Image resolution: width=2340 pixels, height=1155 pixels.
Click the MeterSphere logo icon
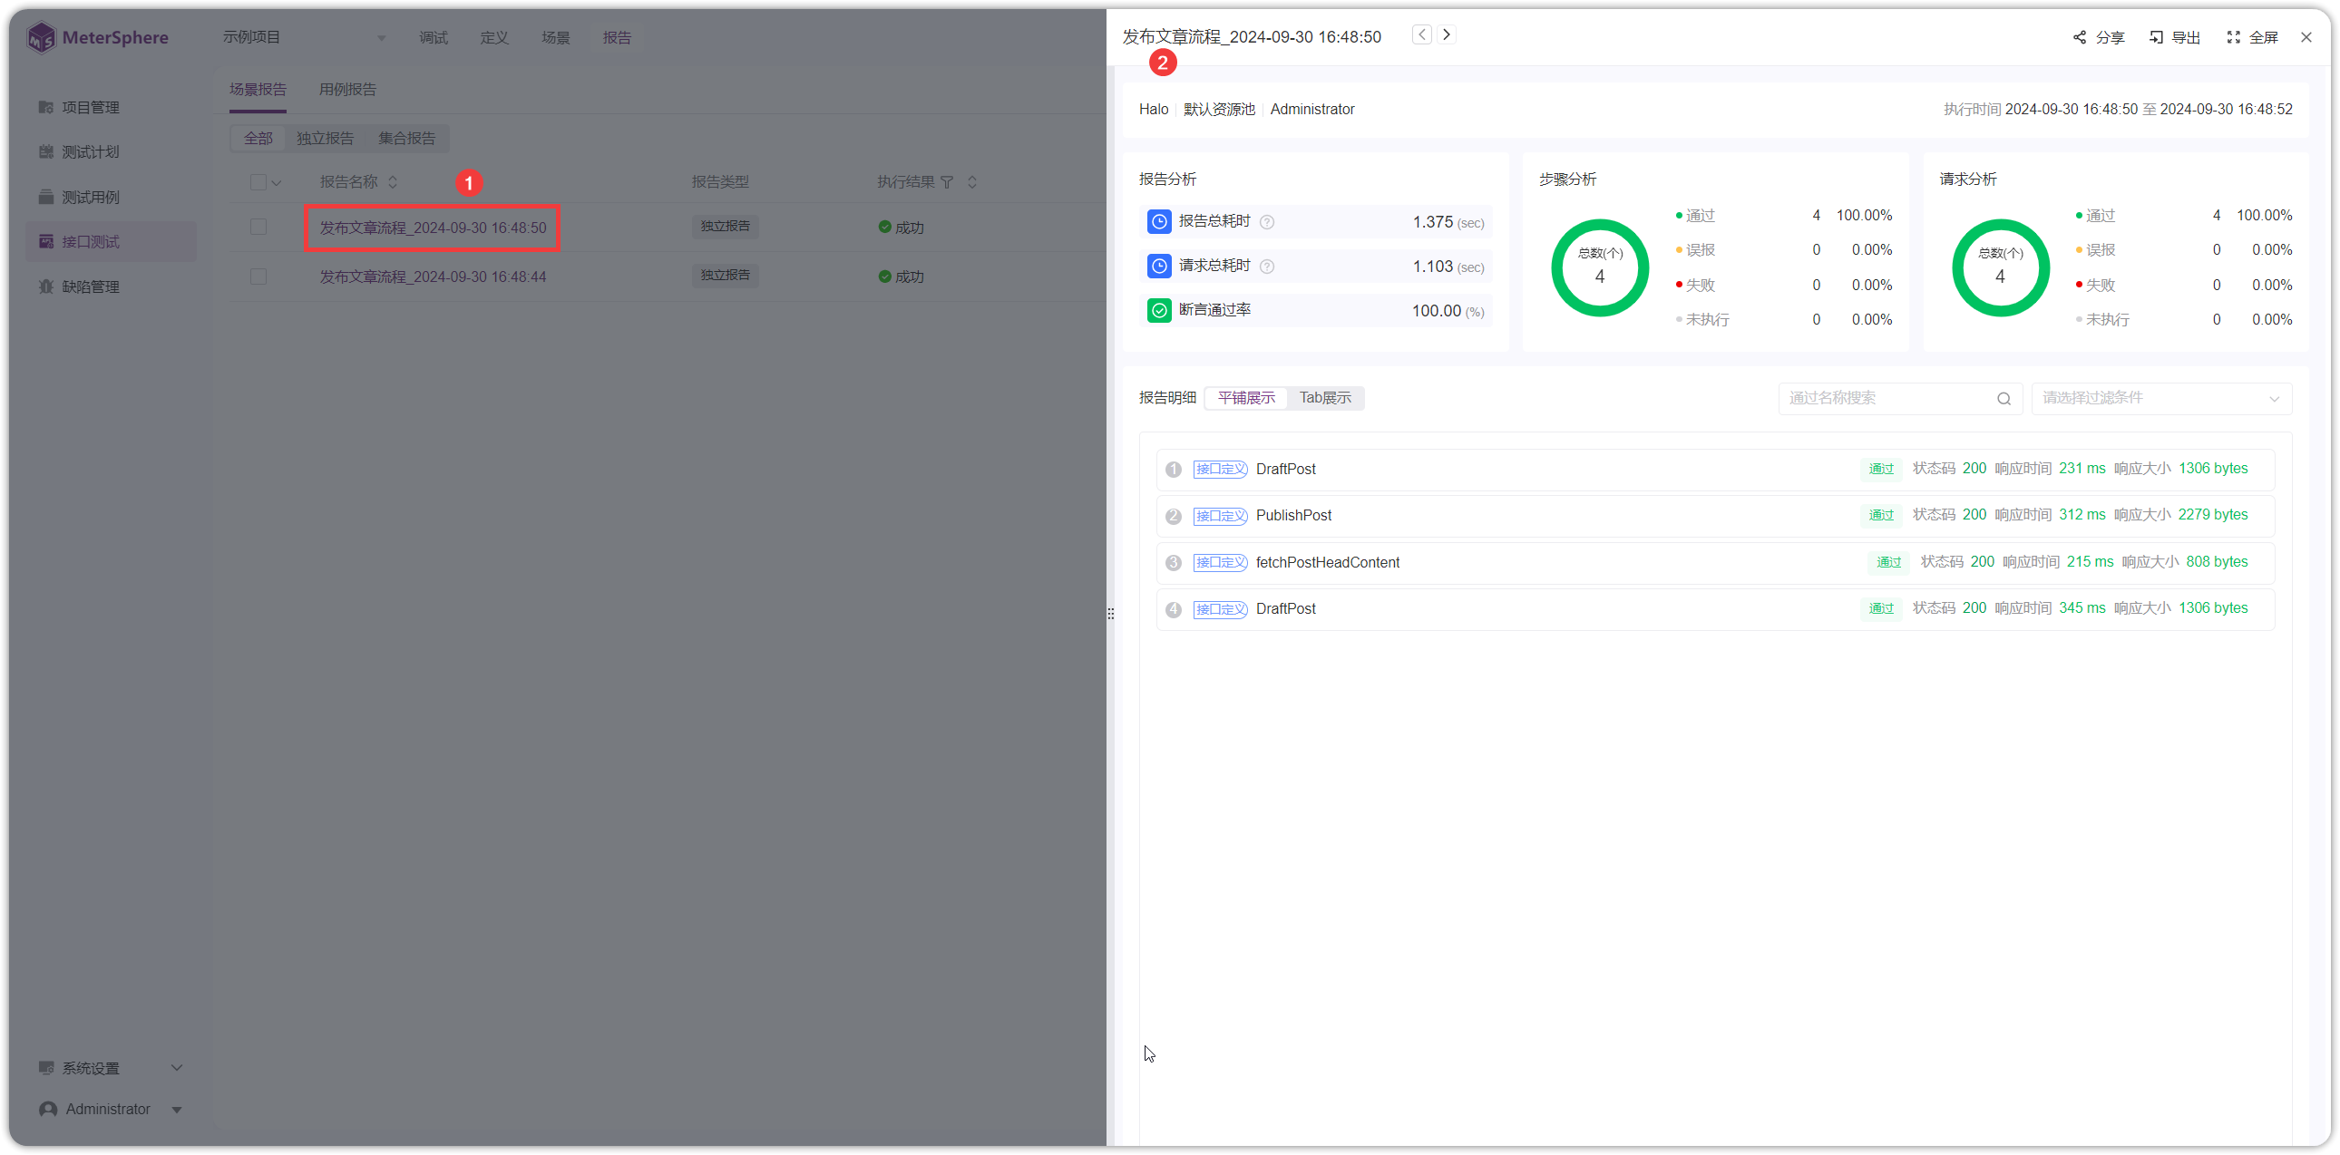tap(41, 37)
